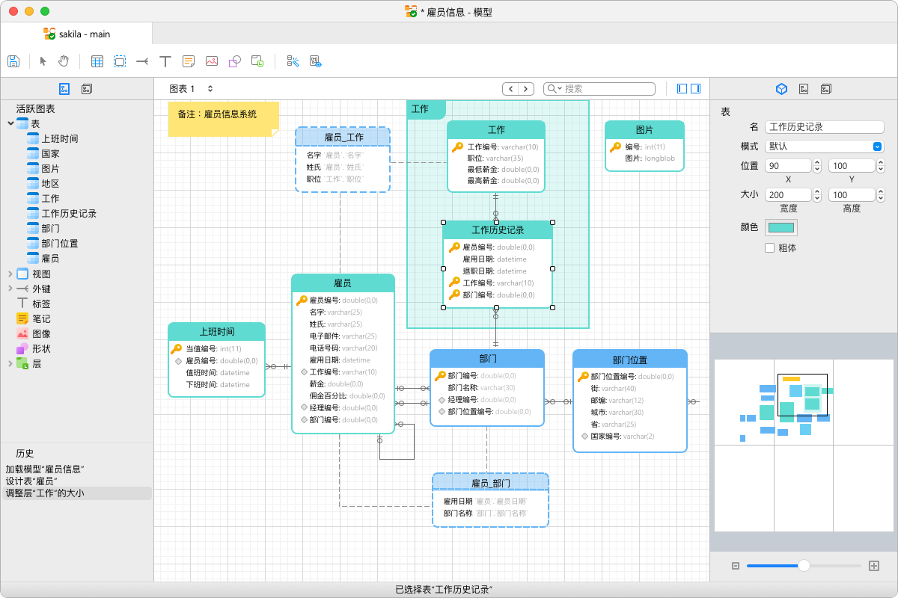
Task: Choose the foreign key relation tool
Action: click(142, 61)
